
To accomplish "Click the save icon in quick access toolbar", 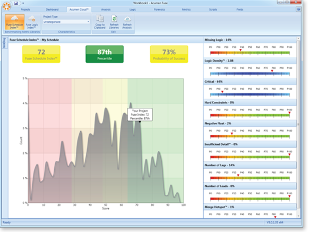I will [16, 3].
